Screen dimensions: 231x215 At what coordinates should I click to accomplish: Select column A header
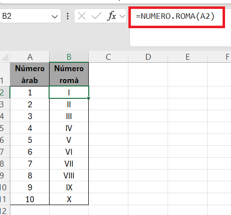(30, 57)
